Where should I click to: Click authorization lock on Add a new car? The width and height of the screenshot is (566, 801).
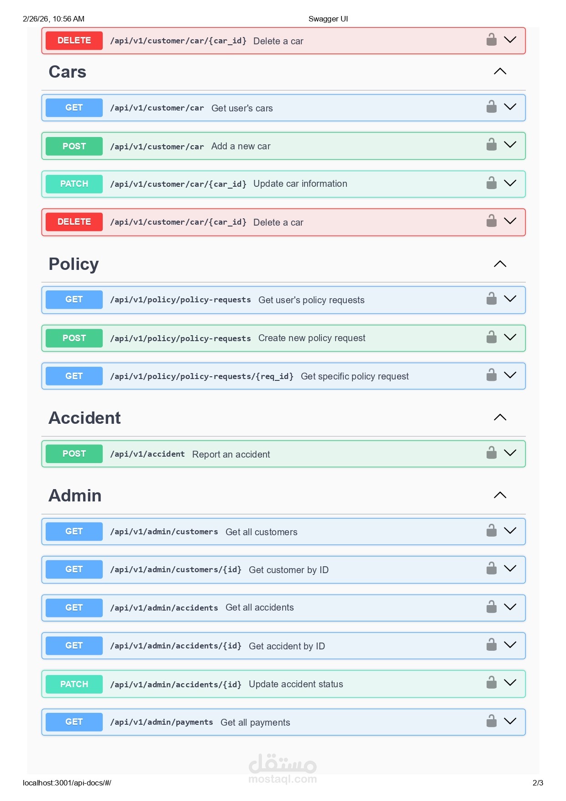tap(491, 145)
